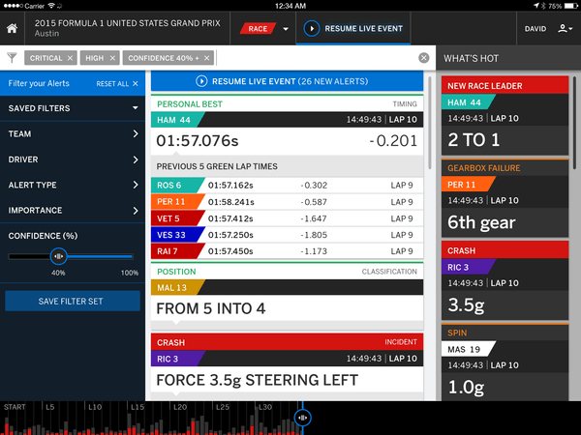Expand the TEAM filter section
The image size is (581, 435).
(x=73, y=133)
